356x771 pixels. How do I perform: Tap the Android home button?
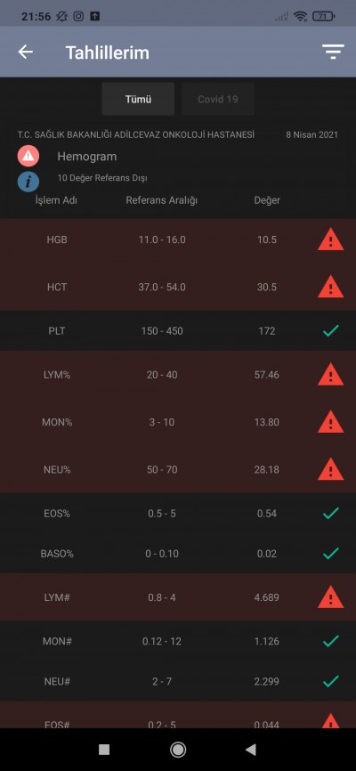177,750
